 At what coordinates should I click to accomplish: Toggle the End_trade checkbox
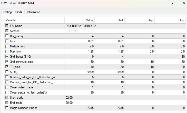pyautogui.click(x=7, y=102)
